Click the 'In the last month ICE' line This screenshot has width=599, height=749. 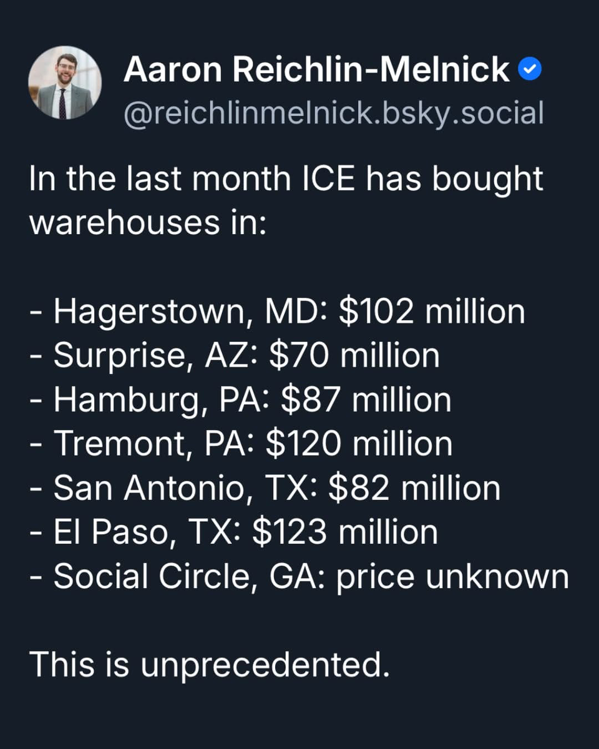(286, 180)
